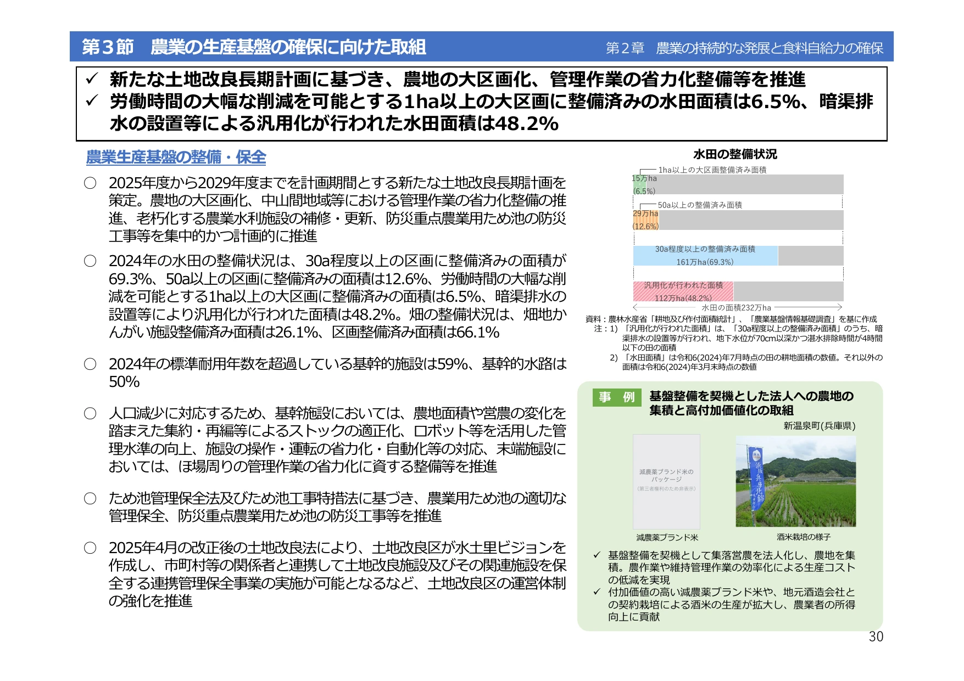Click the checkmark beside 付加価値の高い減農薬ブランド米
The width and height of the screenshot is (964, 681).
click(x=597, y=592)
